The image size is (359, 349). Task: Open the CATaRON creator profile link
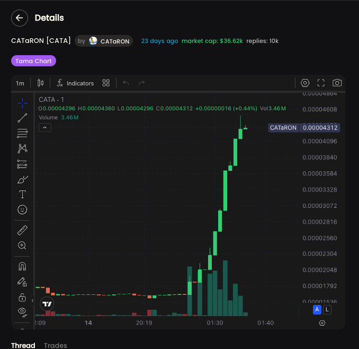104,41
